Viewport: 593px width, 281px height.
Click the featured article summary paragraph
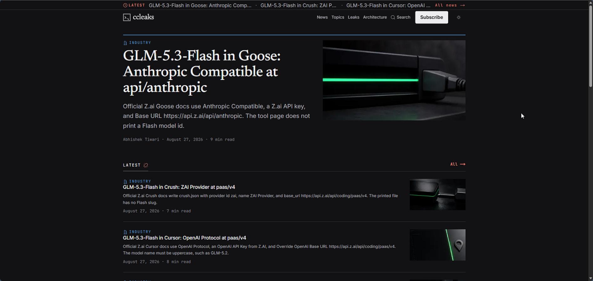(x=217, y=116)
